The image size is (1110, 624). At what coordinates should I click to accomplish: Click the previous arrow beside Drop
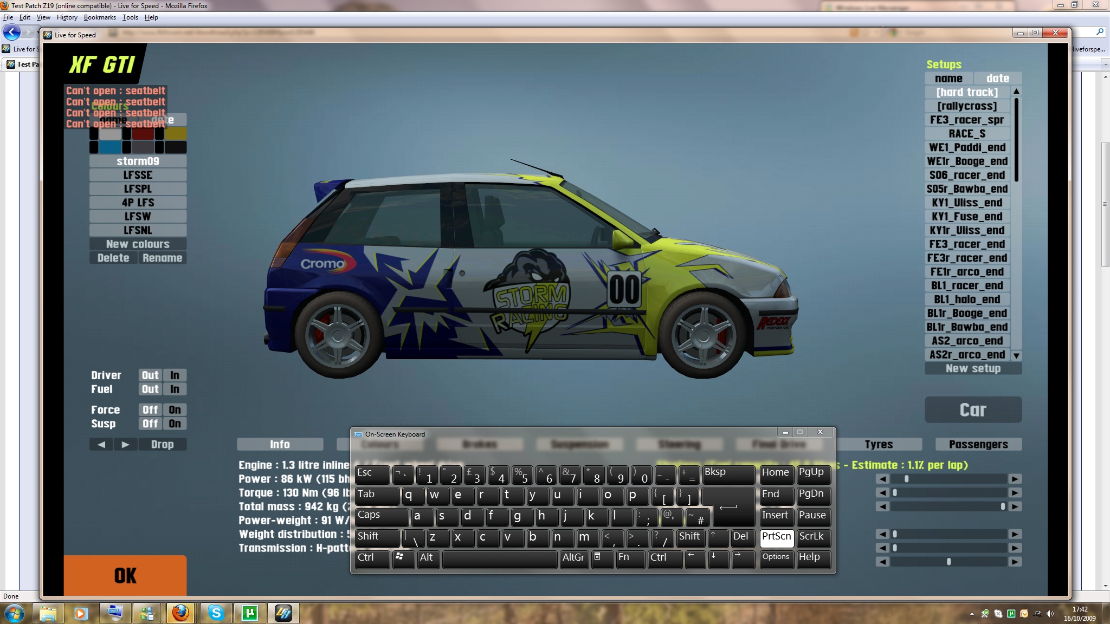pyautogui.click(x=101, y=444)
